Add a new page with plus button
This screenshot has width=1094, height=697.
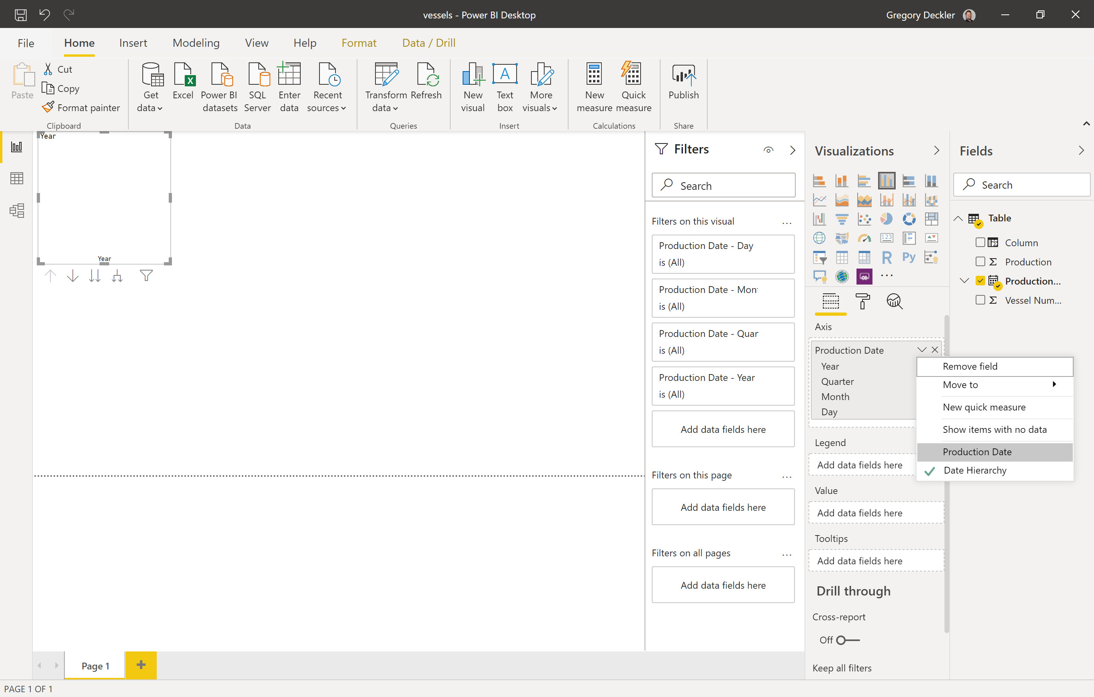141,665
